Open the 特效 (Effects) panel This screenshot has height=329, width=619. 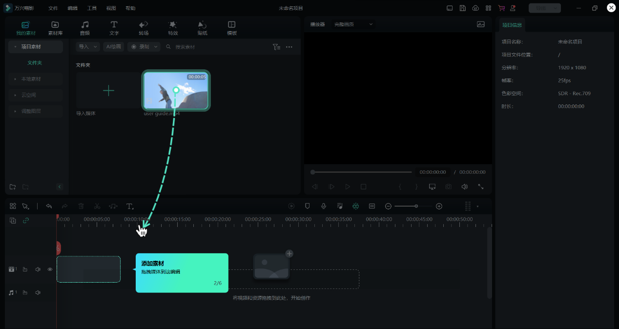173,28
